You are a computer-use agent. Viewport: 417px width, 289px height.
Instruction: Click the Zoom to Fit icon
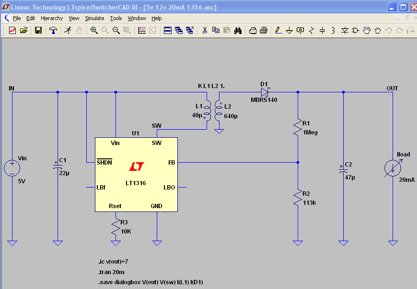click(127, 31)
